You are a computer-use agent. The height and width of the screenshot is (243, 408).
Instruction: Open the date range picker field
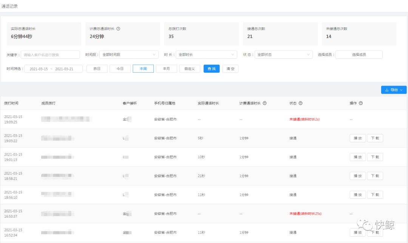[53, 69]
